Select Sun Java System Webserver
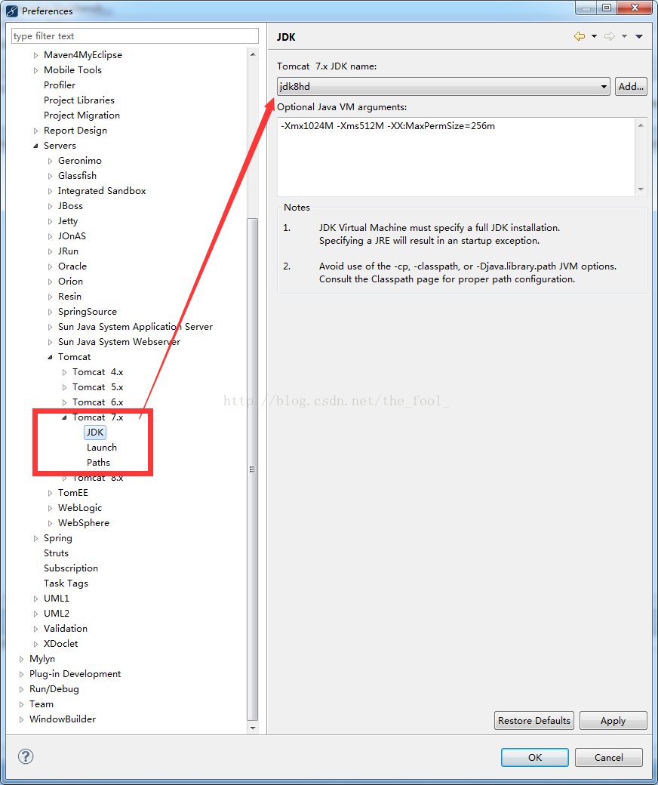 [x=119, y=341]
